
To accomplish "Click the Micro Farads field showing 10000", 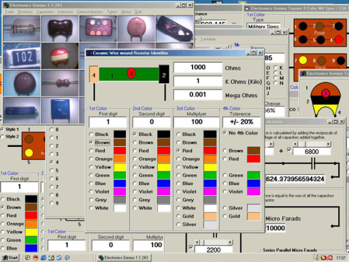I will tap(275, 228).
